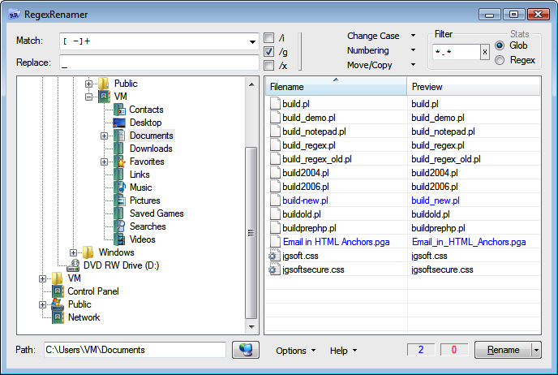This screenshot has width=558, height=375.
Task: Click the jgsoft.css file gear icon
Action: tap(273, 256)
